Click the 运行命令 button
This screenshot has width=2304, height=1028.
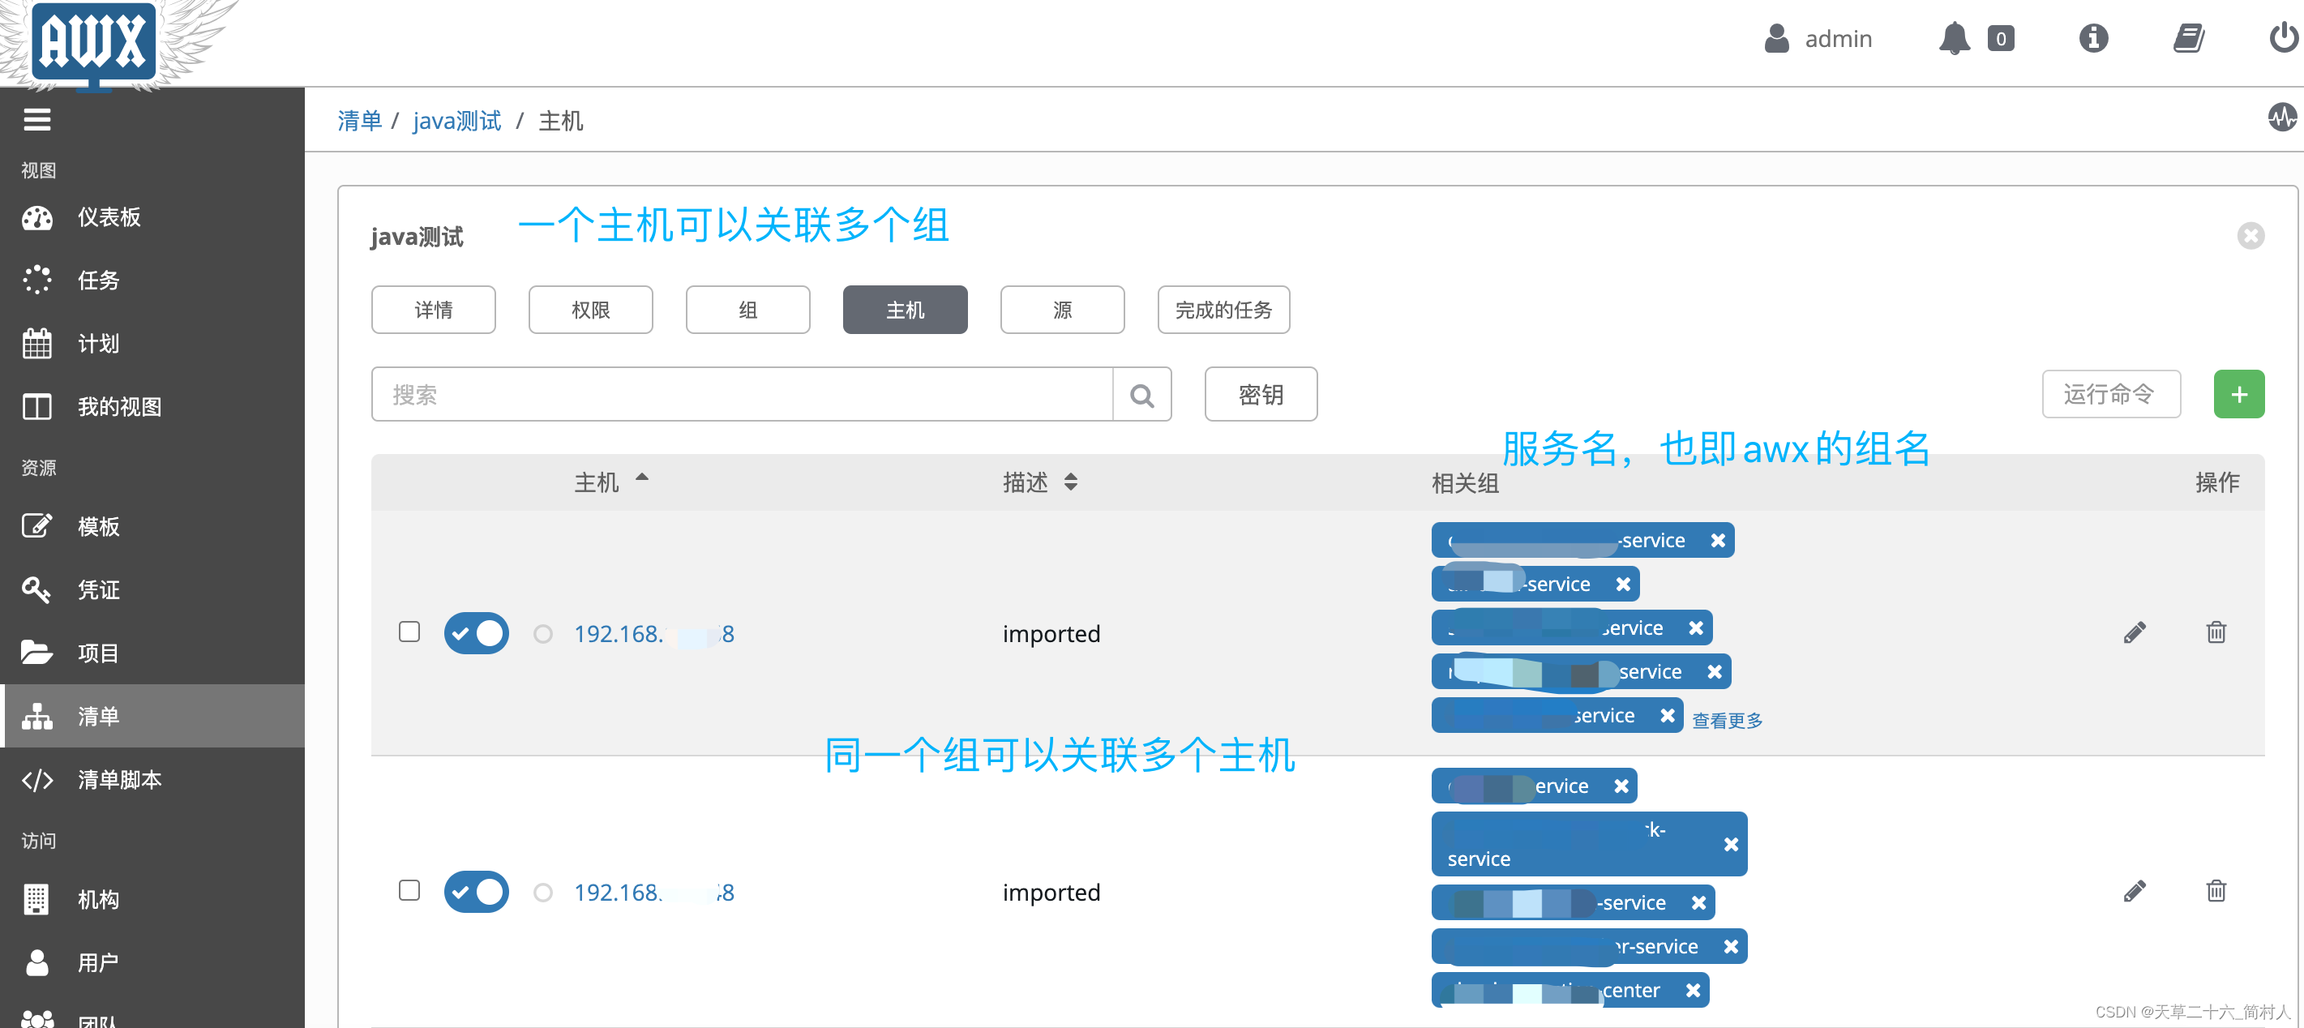[2110, 395]
